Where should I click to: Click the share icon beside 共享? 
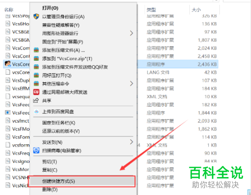point(36,100)
